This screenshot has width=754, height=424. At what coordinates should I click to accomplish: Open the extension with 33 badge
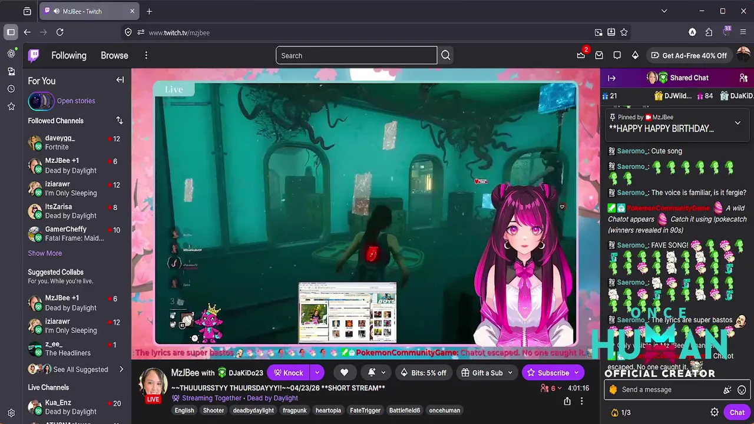(726, 32)
